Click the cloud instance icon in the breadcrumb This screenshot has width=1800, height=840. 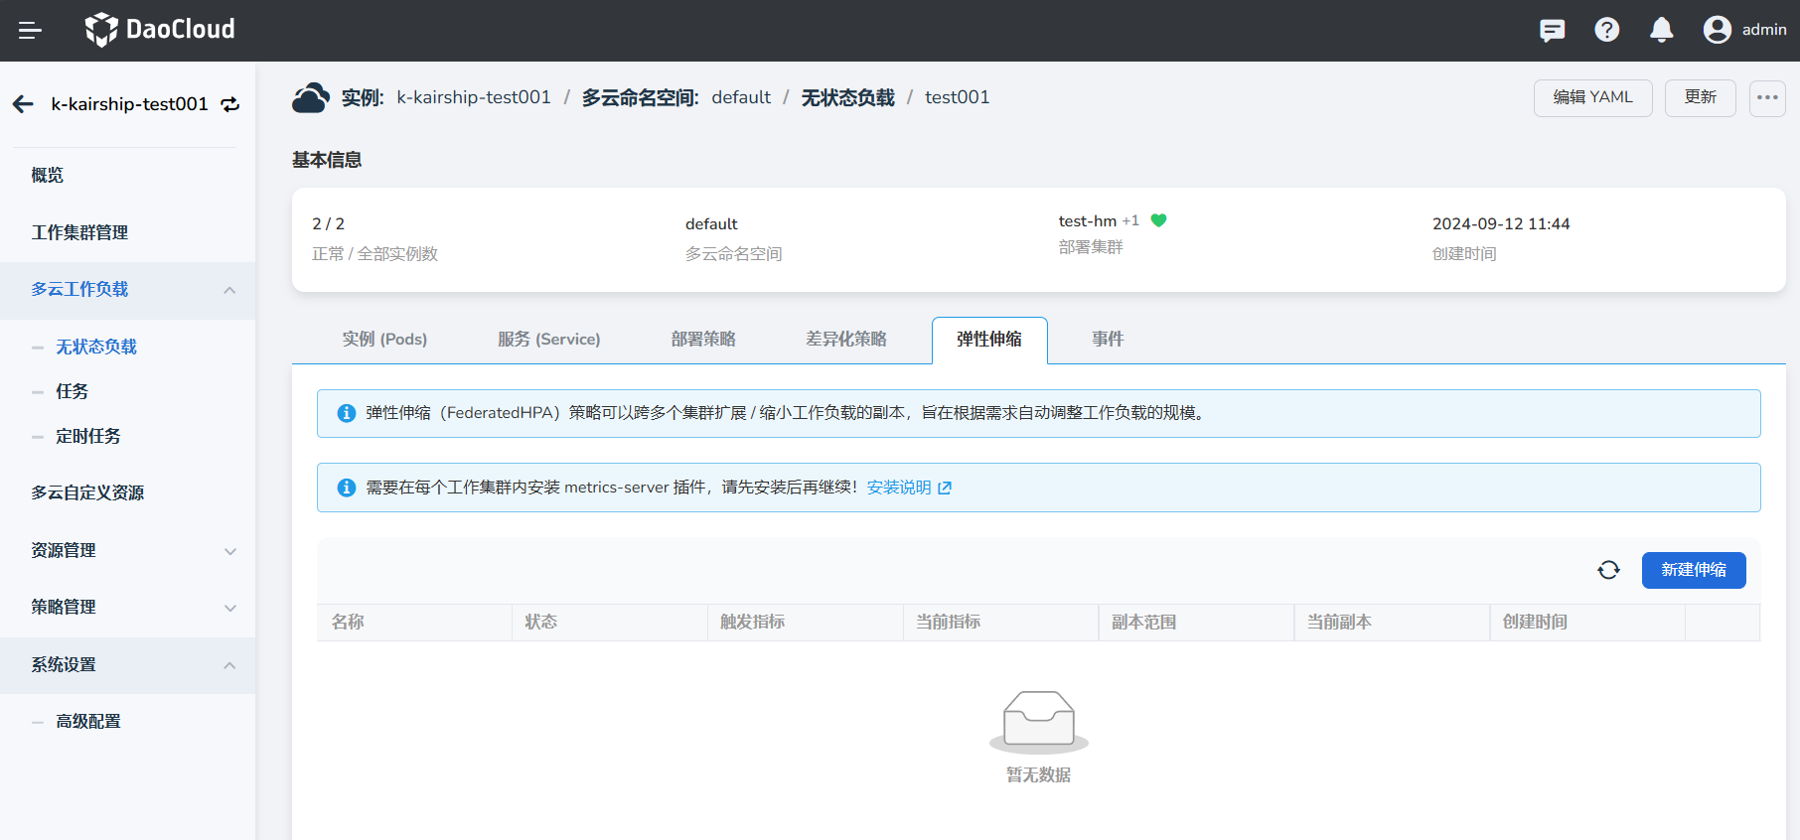(x=311, y=97)
